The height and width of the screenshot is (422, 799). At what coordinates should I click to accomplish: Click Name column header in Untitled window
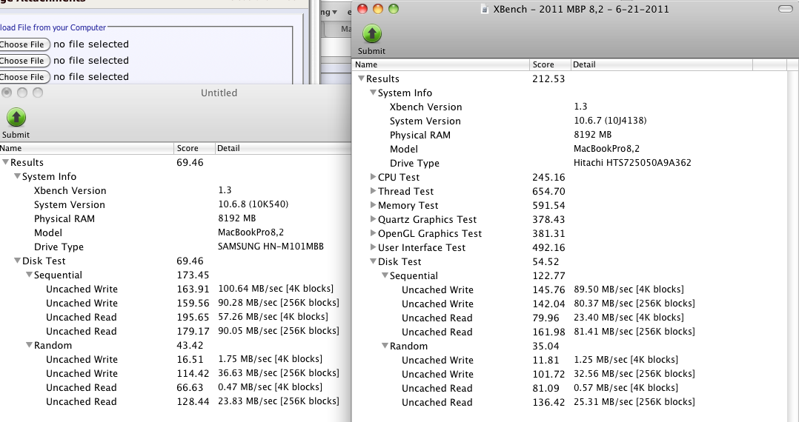pos(87,148)
